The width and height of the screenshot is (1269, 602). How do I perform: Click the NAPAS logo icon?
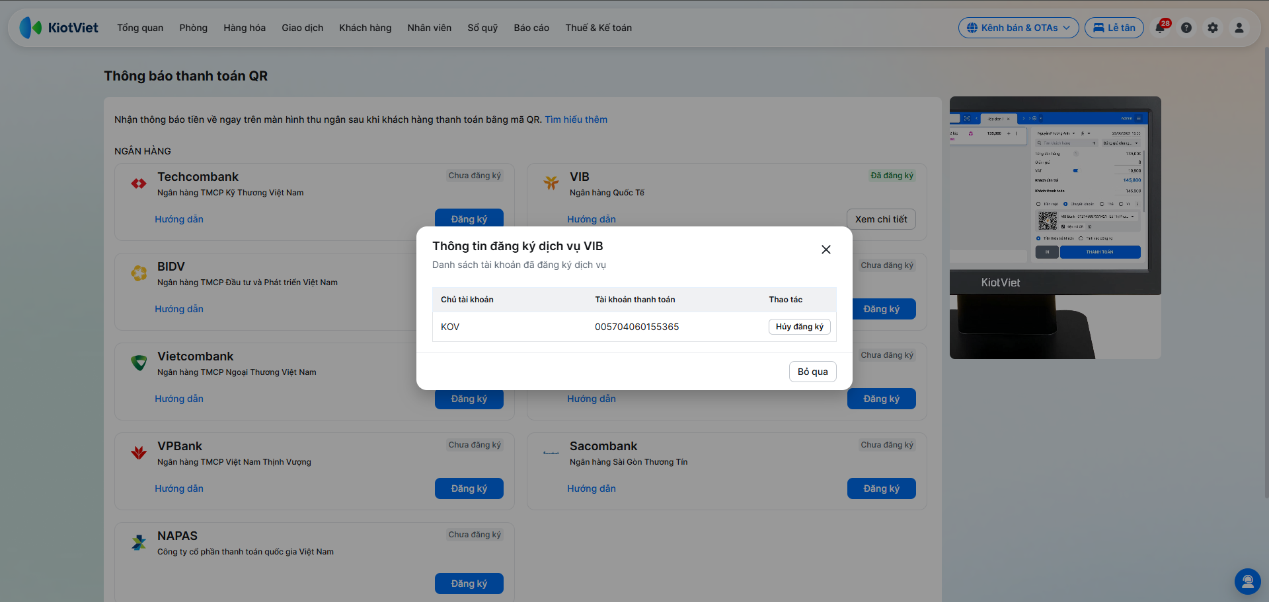pyautogui.click(x=139, y=542)
